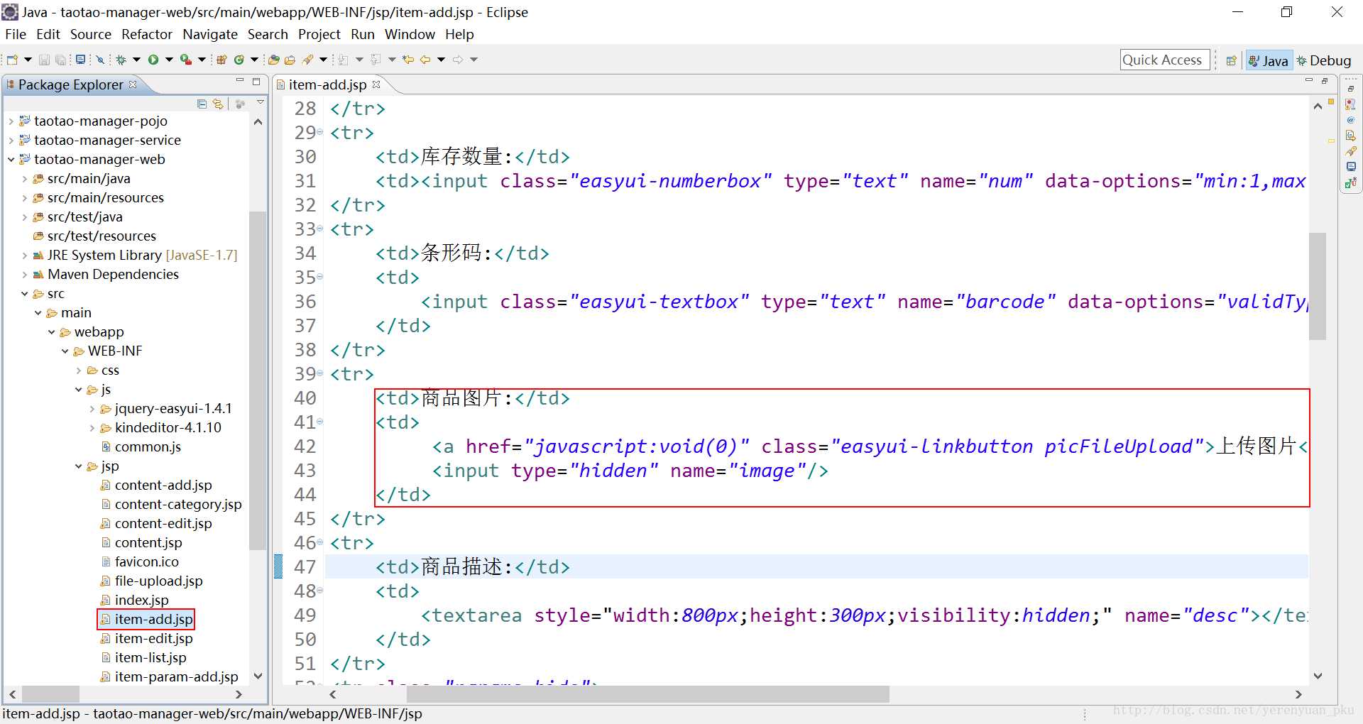Click the Debug bug icon in toolbar

[121, 60]
